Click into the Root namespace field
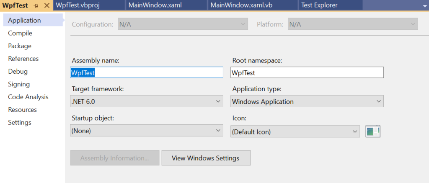 pyautogui.click(x=307, y=72)
